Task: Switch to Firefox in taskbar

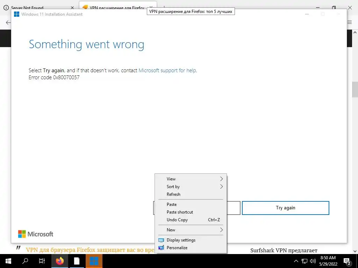Action: (x=59, y=261)
